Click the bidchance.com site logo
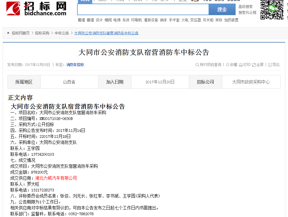 click(x=36, y=8)
